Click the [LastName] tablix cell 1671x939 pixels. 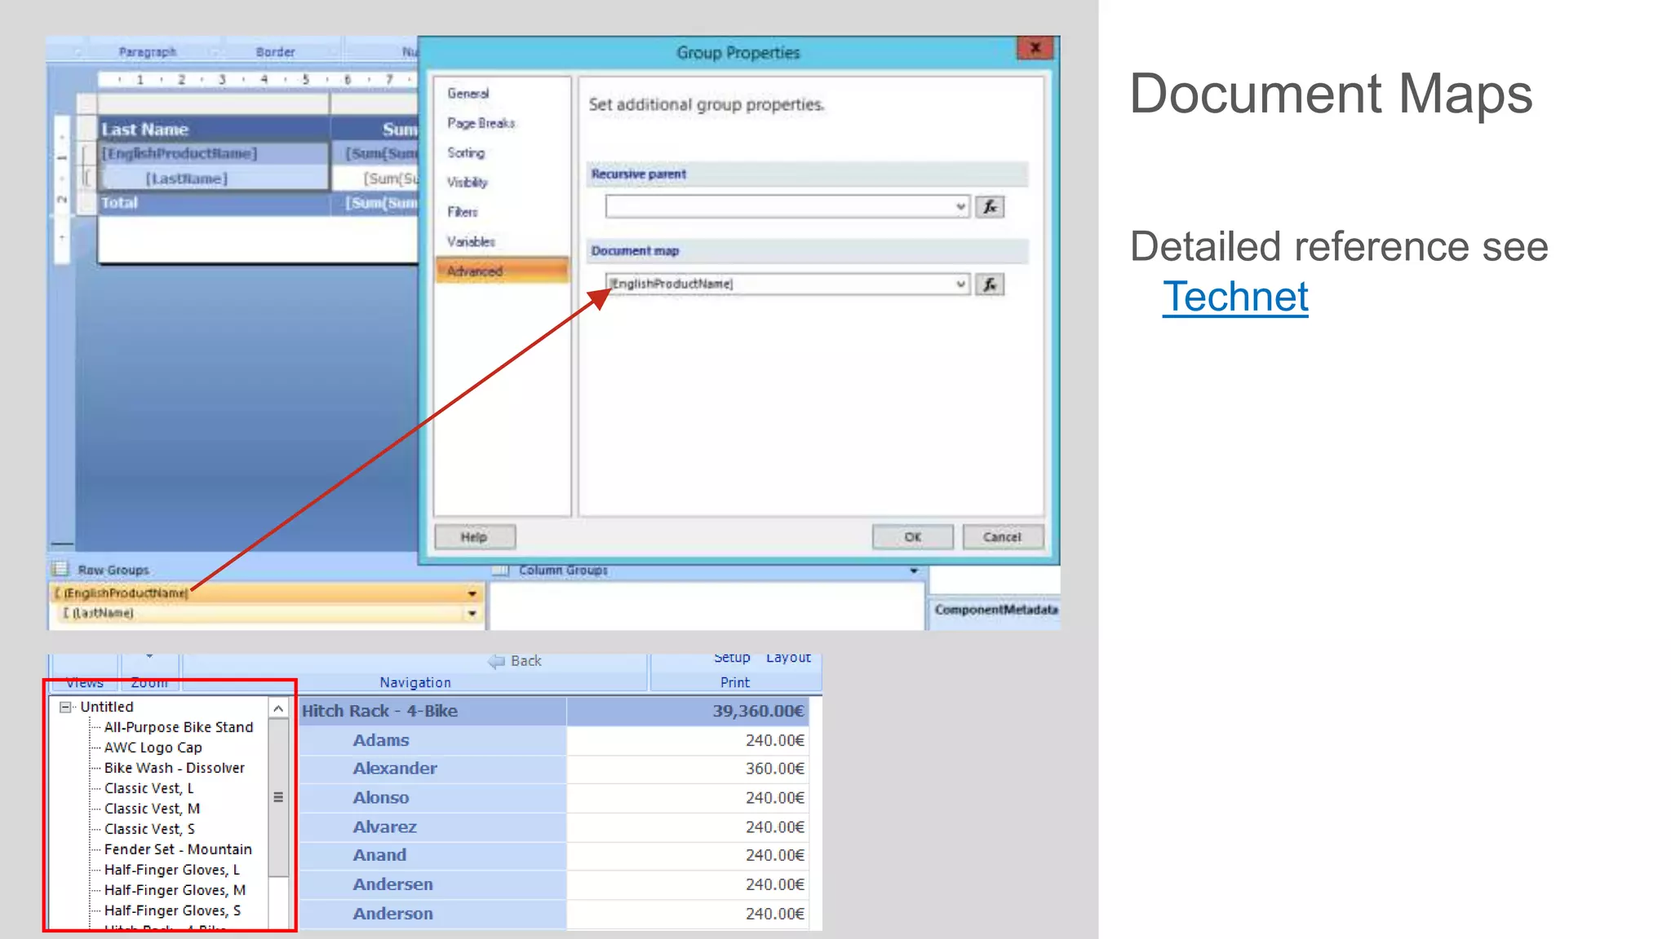point(214,179)
